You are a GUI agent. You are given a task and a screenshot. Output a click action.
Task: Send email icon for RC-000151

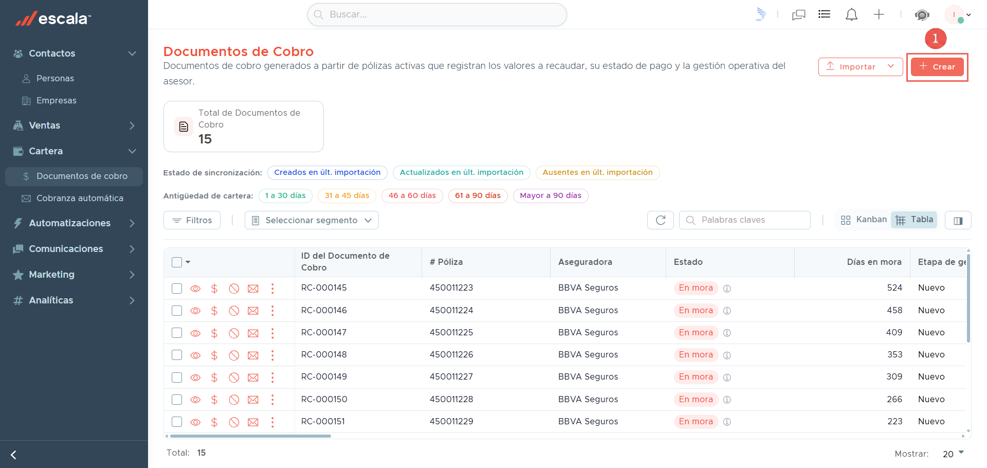[x=253, y=422]
